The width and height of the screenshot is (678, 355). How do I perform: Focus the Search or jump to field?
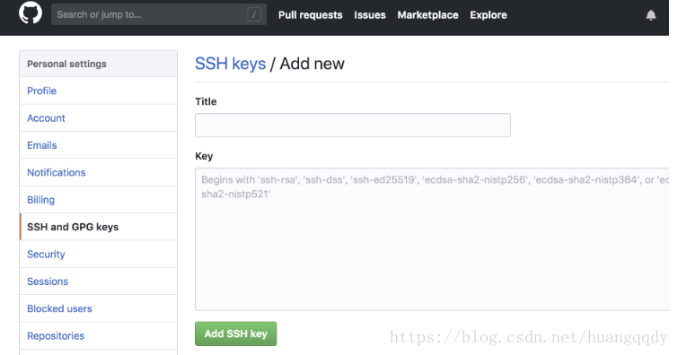pyautogui.click(x=159, y=14)
